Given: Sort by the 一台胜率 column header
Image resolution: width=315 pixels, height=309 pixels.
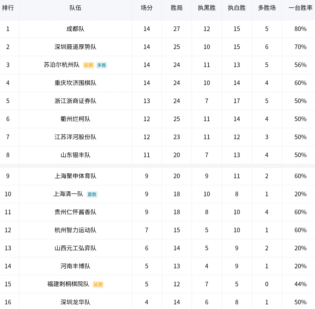Looking at the screenshot, I should pyautogui.click(x=299, y=8).
